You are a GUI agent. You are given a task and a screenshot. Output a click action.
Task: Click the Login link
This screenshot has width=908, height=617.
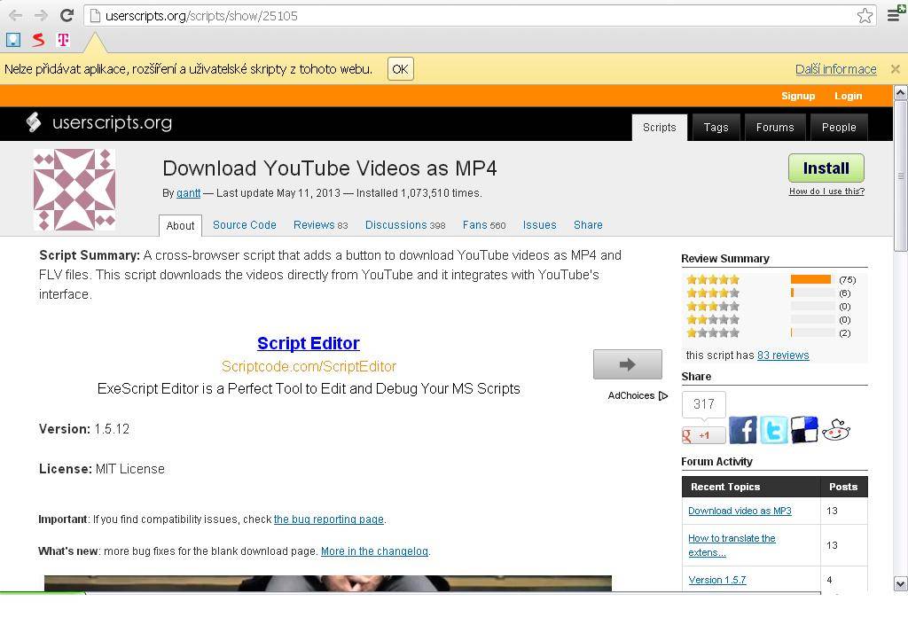coord(849,96)
